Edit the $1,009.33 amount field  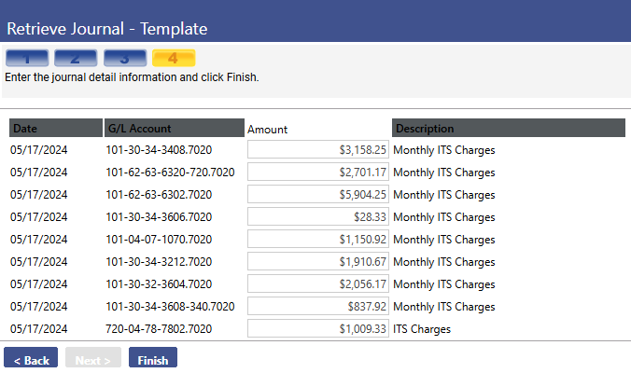318,329
